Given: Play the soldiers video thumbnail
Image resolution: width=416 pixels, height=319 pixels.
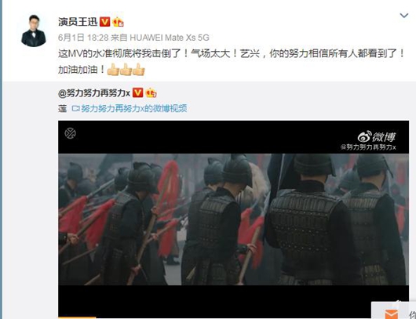Looking at the screenshot, I should (233, 219).
